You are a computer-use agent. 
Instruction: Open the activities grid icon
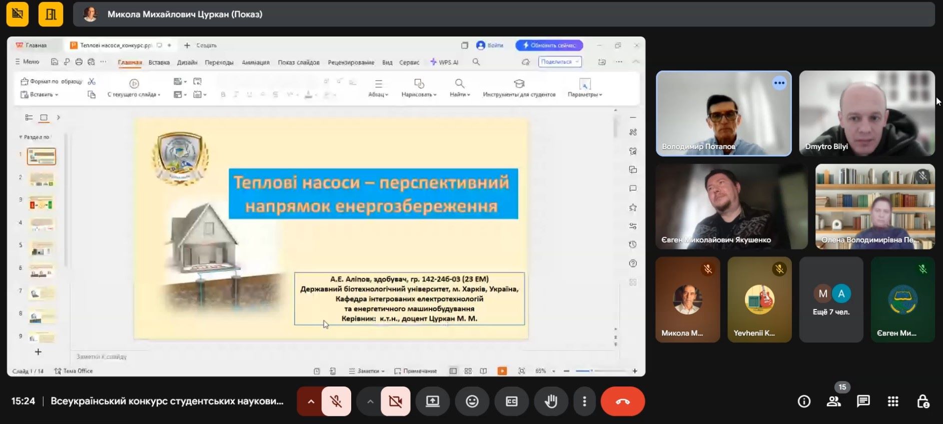pos(893,401)
